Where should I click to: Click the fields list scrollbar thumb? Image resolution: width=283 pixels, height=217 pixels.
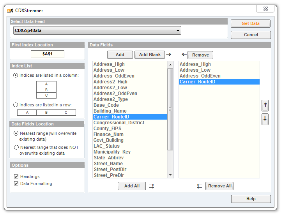coord(170,109)
